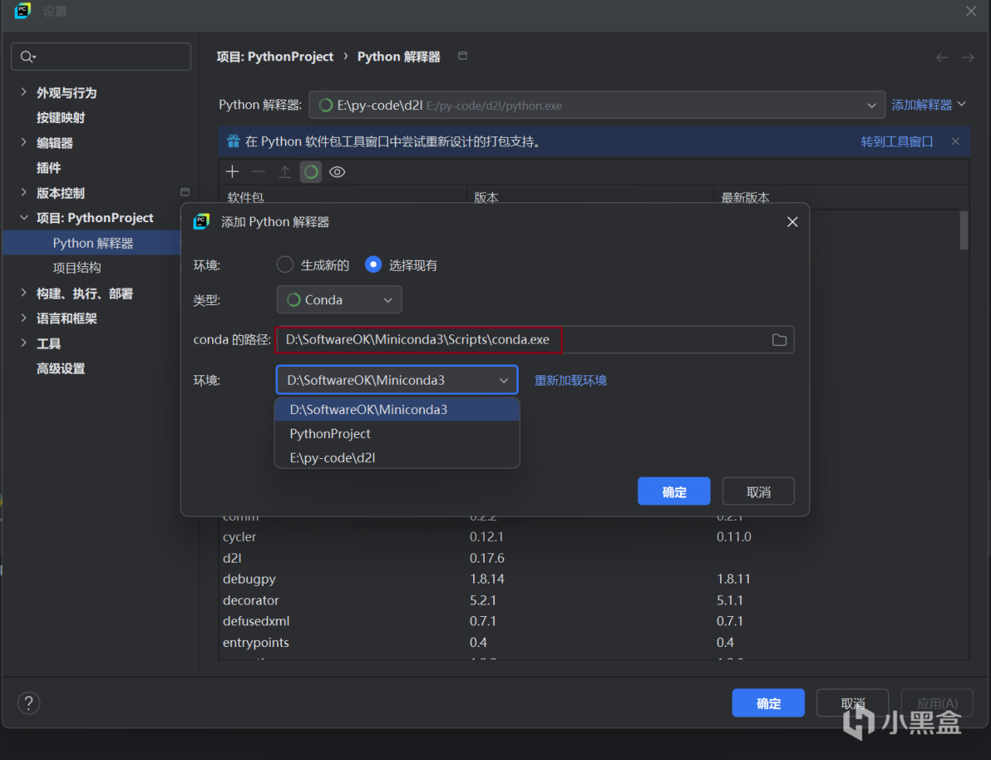Close the Settings window
This screenshot has width=991, height=760.
tap(971, 11)
